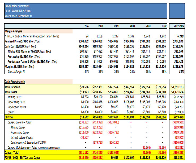Click the 2029 column header
Screen dimensions: 196x163
click(x=117, y=26)
